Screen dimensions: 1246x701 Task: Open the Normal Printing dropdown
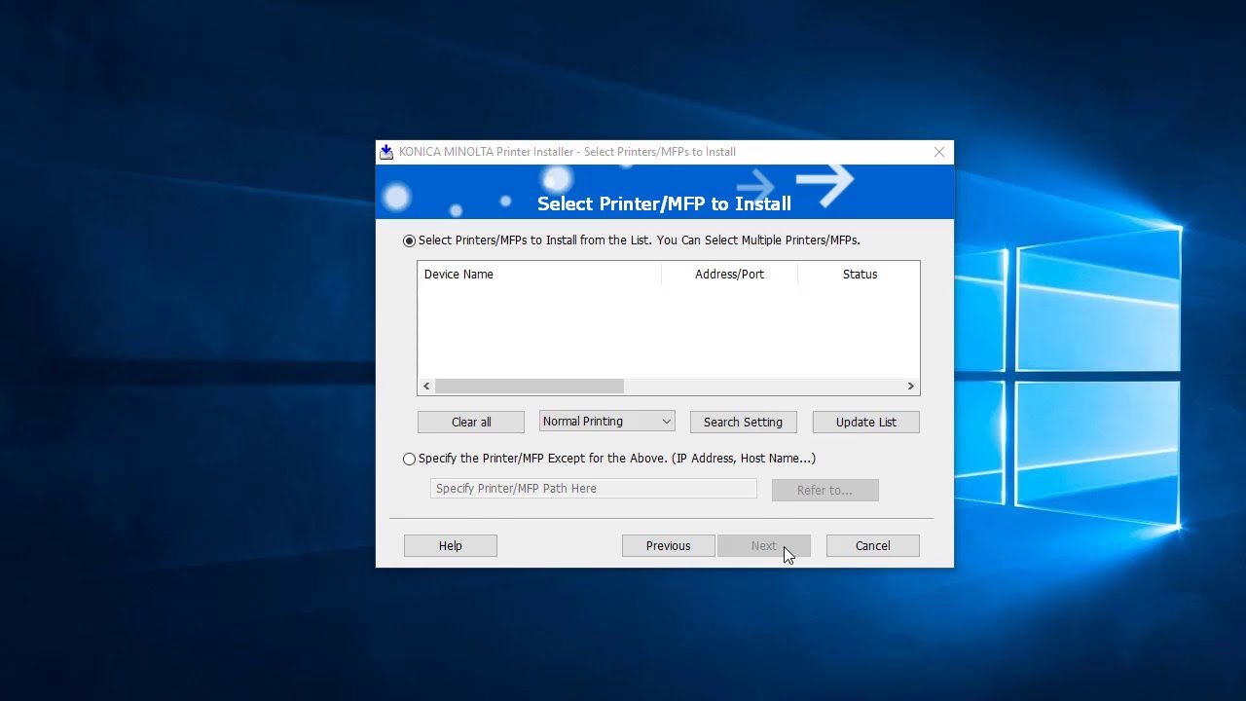point(606,422)
